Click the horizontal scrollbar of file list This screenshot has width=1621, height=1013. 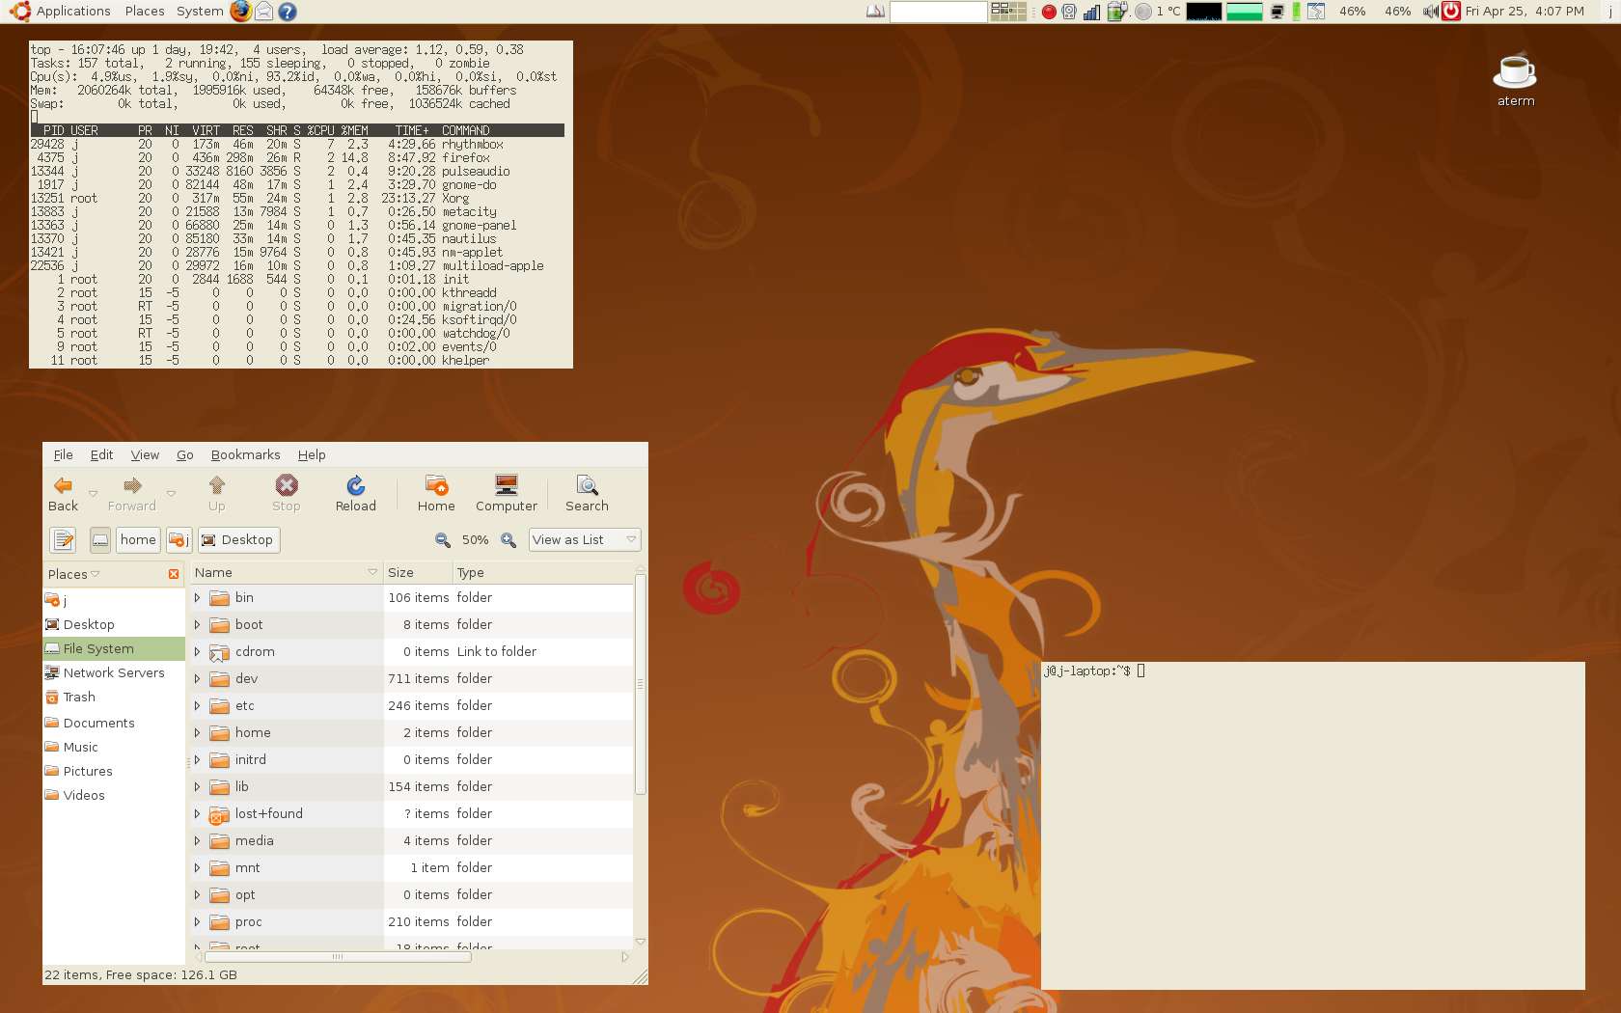click(337, 957)
